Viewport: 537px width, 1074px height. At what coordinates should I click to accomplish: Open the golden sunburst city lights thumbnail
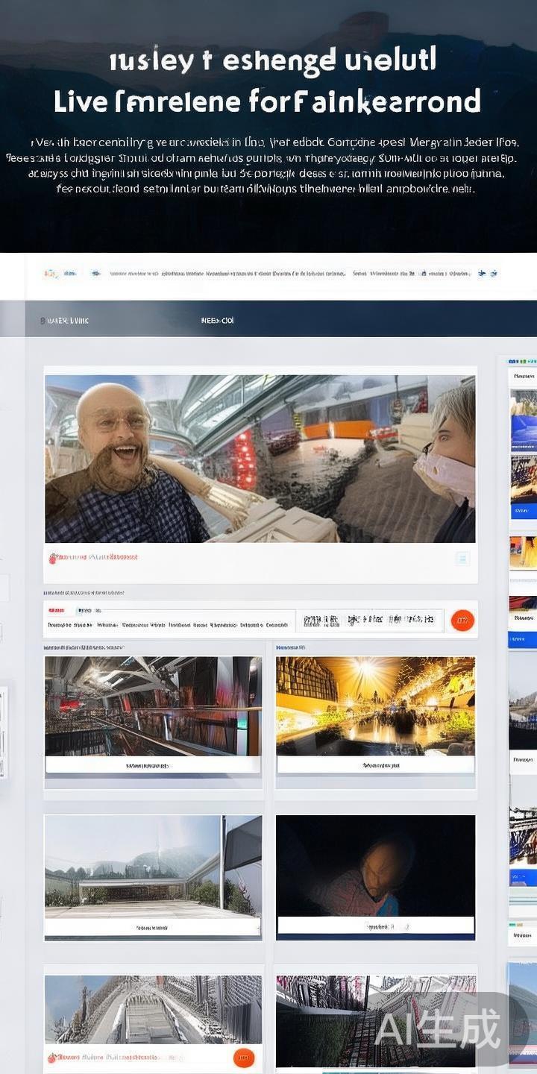click(x=375, y=706)
